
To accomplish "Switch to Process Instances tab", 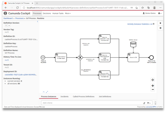I will pyautogui.click(x=49, y=97).
